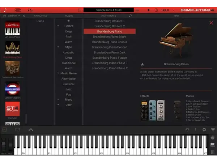The width and height of the screenshot is (217, 163).
Task: Click macro entry Low Sub Bass Boost
Action: tap(197, 104)
